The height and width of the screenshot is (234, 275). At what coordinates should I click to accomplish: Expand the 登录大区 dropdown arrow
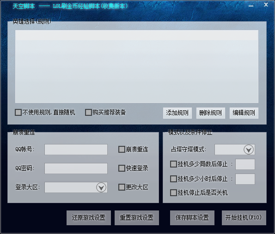(x=101, y=187)
